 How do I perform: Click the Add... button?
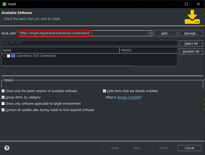pos(166,33)
